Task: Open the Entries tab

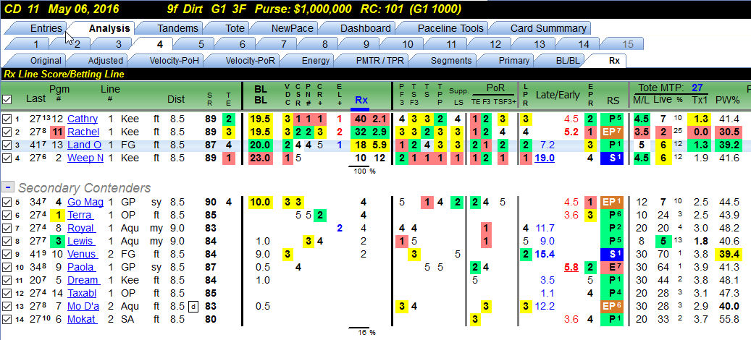Action: 46,28
